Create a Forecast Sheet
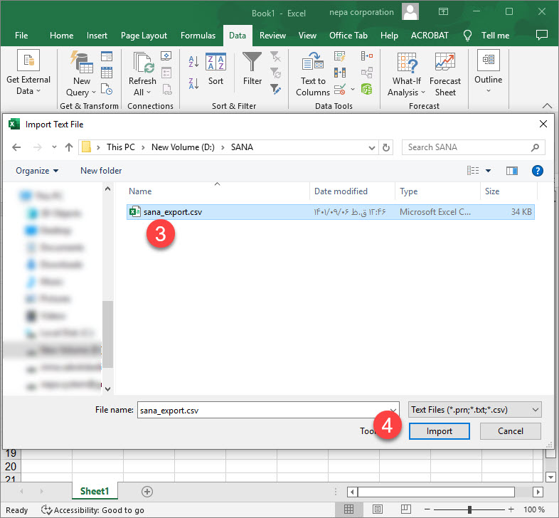 (x=445, y=74)
